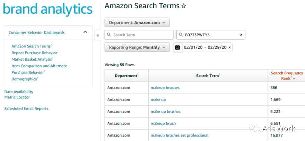The width and height of the screenshot is (305, 141).
Task: Open the Reporting Range: Monthly dropdown
Action: pyautogui.click(x=137, y=47)
